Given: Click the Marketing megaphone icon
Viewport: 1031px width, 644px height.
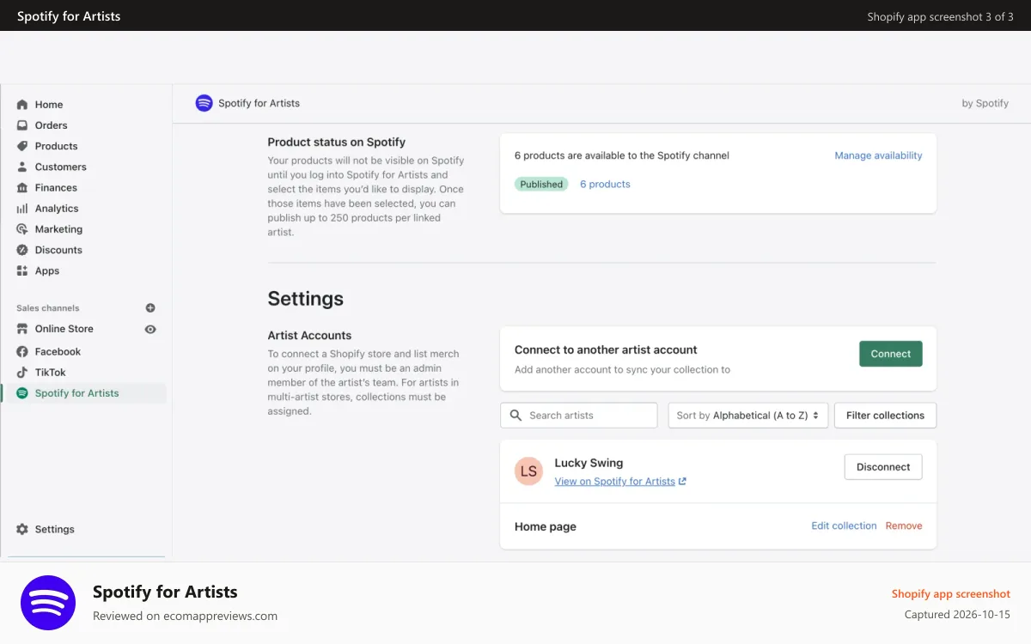Looking at the screenshot, I should [x=22, y=229].
